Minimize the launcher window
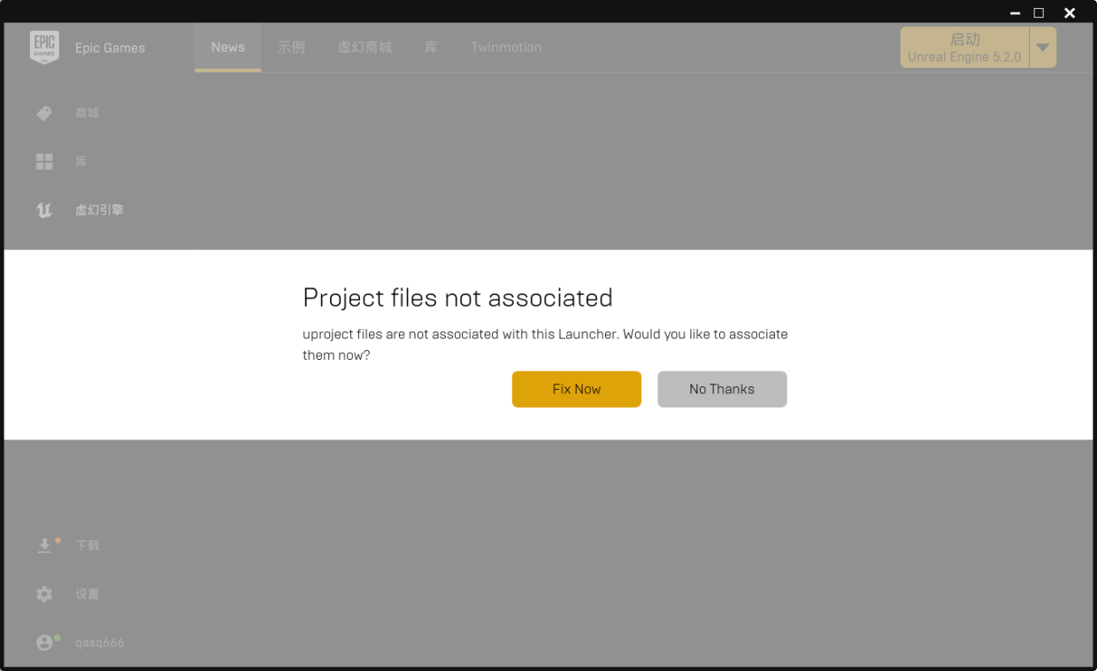 [1014, 13]
